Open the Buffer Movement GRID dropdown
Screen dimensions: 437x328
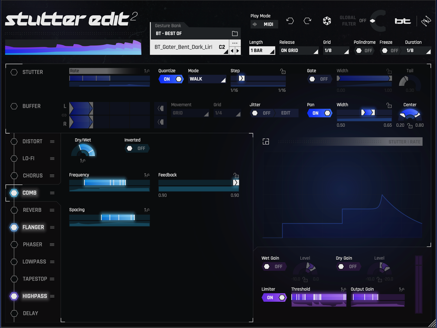pos(190,113)
